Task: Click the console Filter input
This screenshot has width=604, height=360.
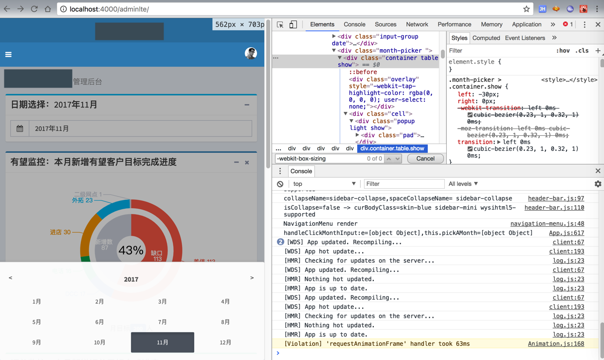Action: coord(403,184)
